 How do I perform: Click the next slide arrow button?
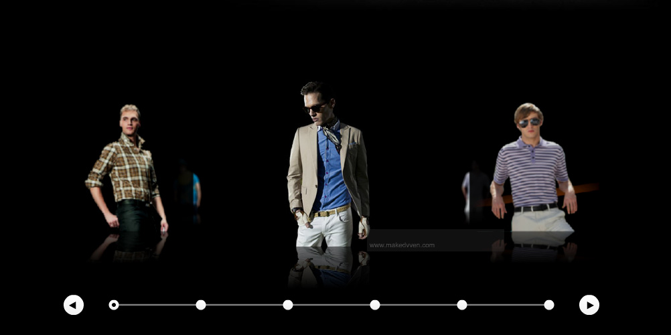(589, 305)
